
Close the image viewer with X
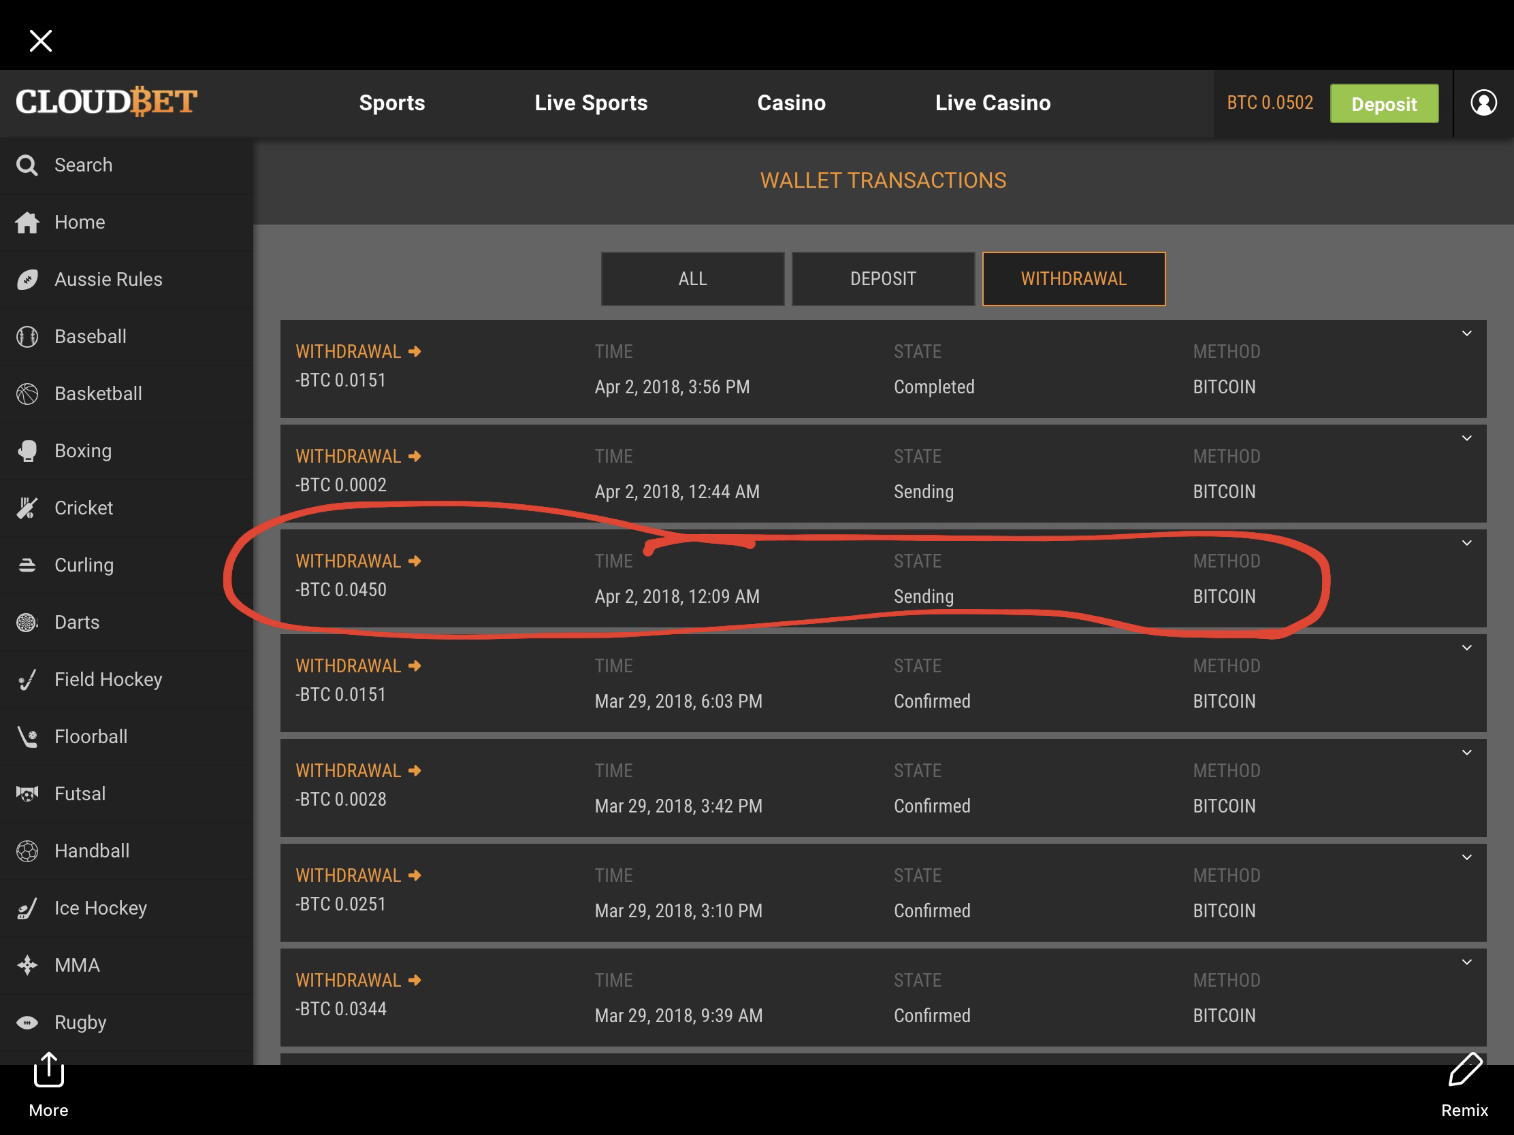tap(41, 41)
